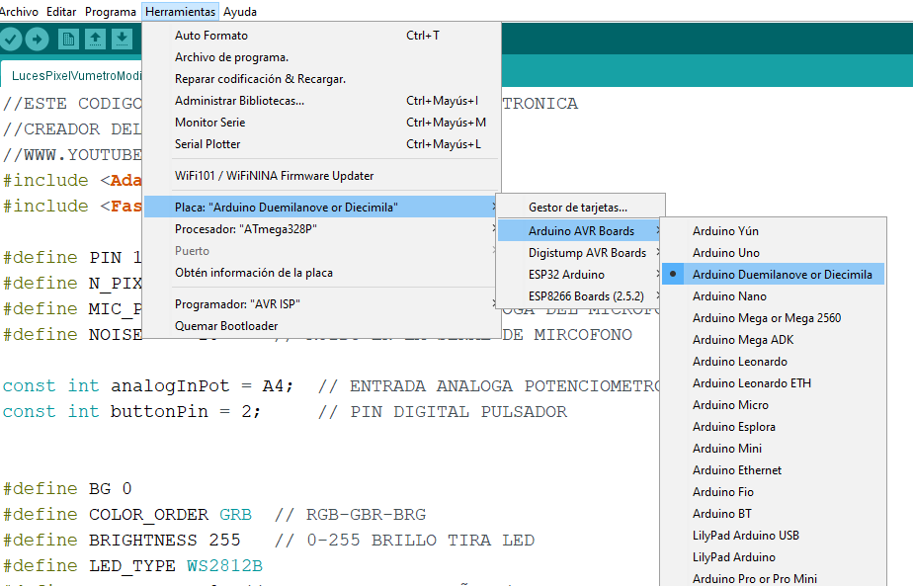Screen dimensions: 913x586
Task: Close the Herramientas menu from the menu bar
Action: click(181, 12)
